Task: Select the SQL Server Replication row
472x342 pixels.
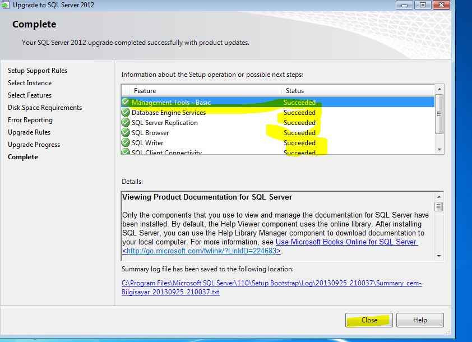Action: 277,123
